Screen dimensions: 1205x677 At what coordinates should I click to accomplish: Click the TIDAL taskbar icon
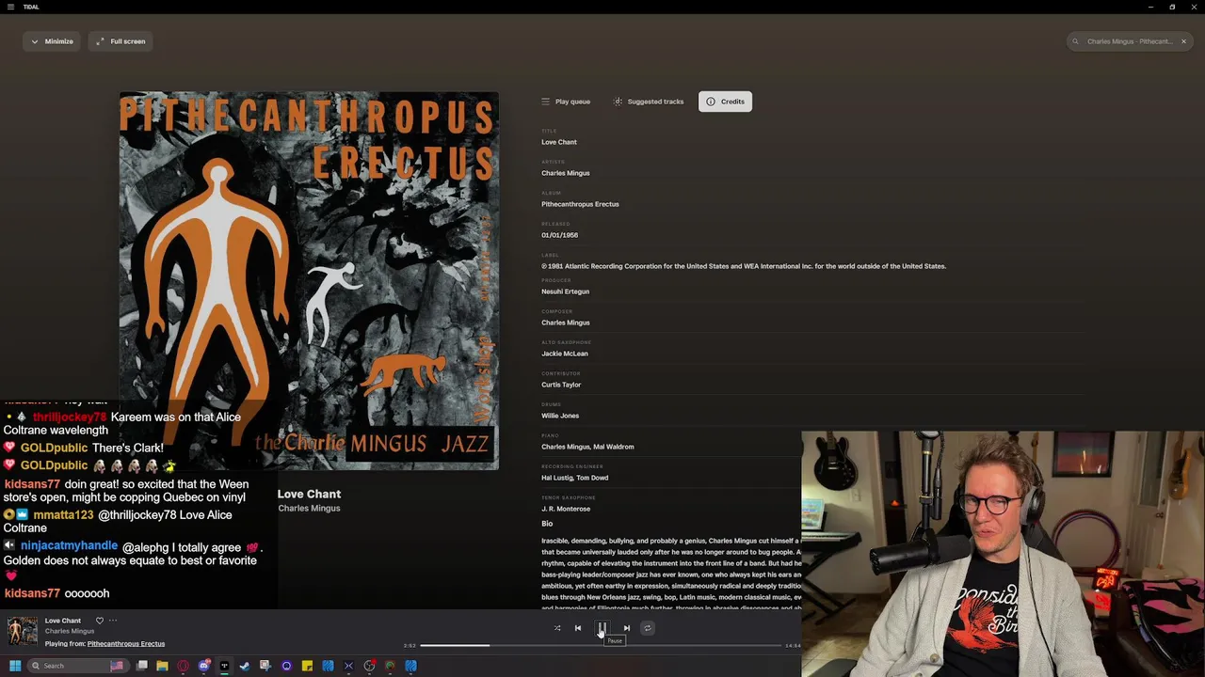point(224,666)
